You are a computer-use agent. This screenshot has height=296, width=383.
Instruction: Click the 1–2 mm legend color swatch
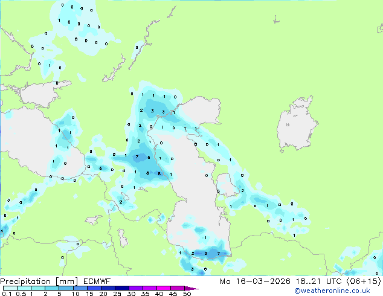coord(38,288)
